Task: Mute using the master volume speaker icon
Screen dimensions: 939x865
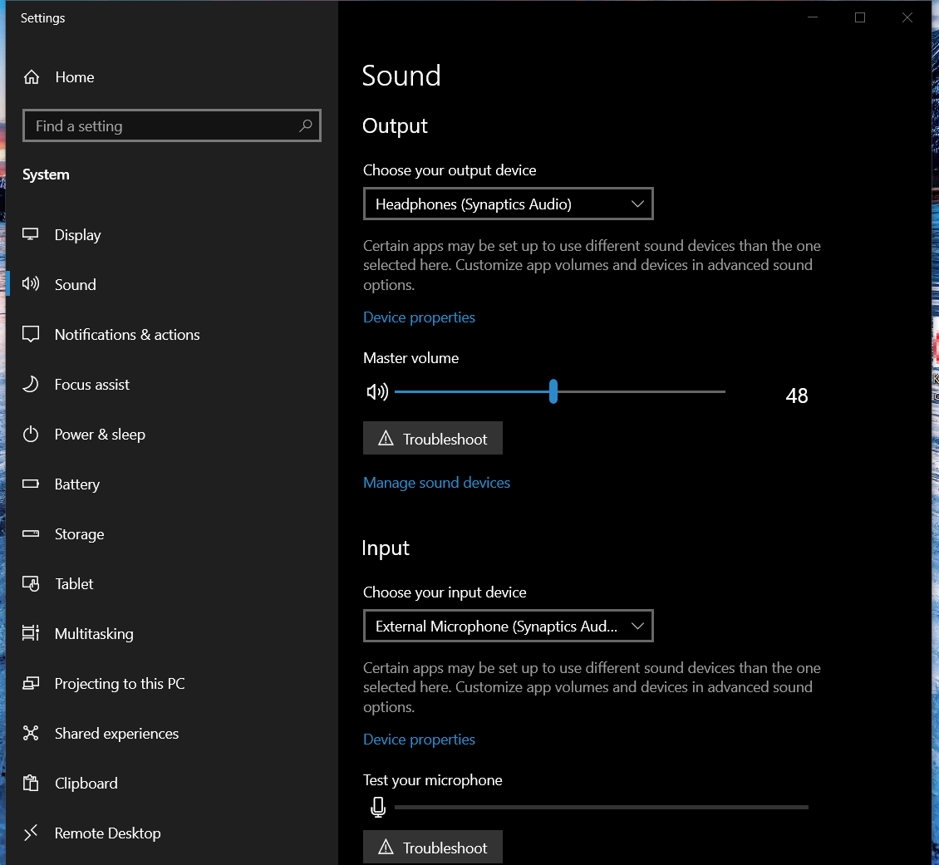Action: [377, 392]
